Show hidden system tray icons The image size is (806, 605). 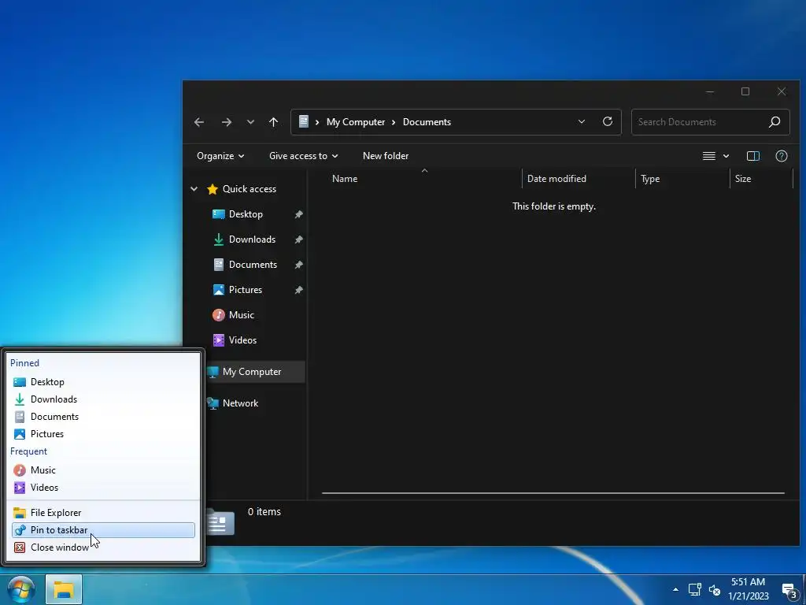pyautogui.click(x=675, y=589)
